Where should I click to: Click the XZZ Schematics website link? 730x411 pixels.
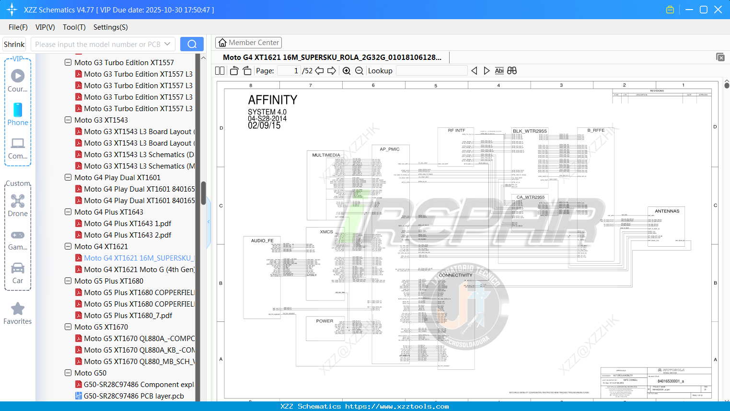(365, 406)
